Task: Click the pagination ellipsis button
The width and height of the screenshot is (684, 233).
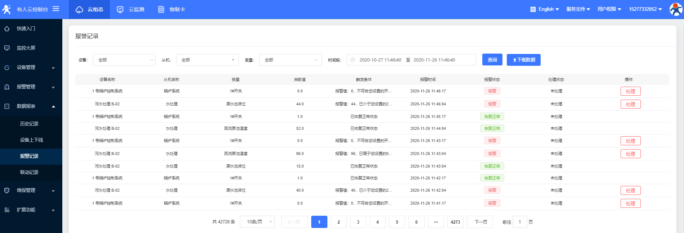Action: click(x=436, y=222)
